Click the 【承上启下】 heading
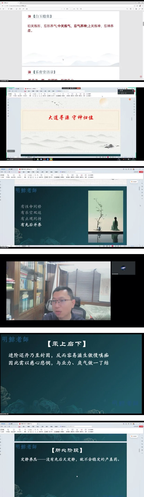The image size is (144, 497). click(x=67, y=344)
